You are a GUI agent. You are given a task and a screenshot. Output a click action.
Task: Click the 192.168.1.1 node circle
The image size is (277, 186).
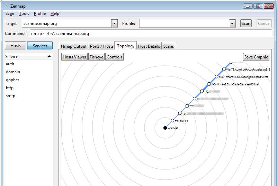172,121
